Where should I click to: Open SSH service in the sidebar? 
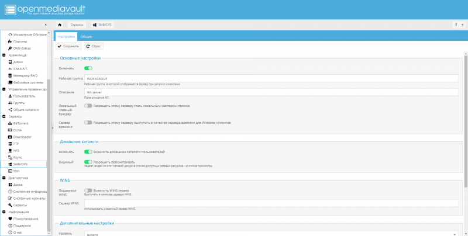(16, 171)
